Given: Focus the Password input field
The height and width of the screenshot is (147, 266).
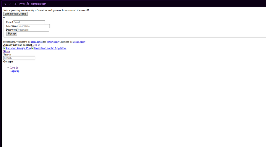Looking at the screenshot, I should coord(33,30).
